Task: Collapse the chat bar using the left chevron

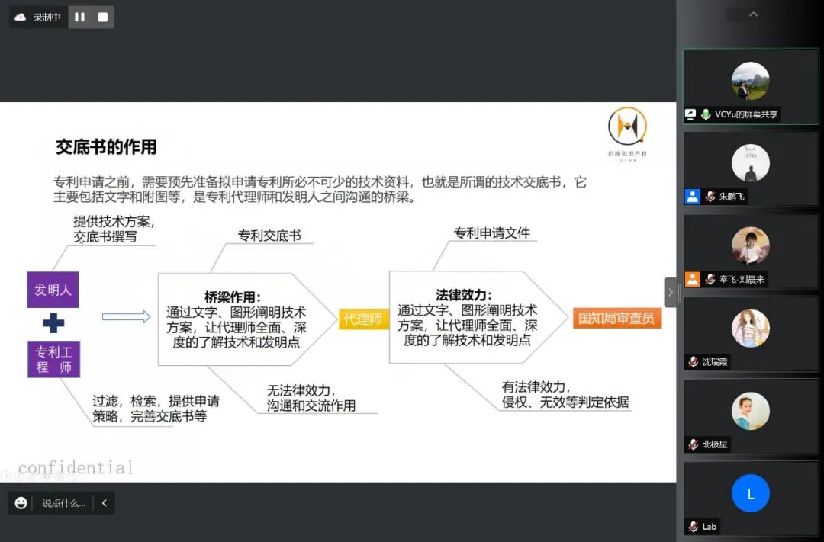Action: point(105,502)
